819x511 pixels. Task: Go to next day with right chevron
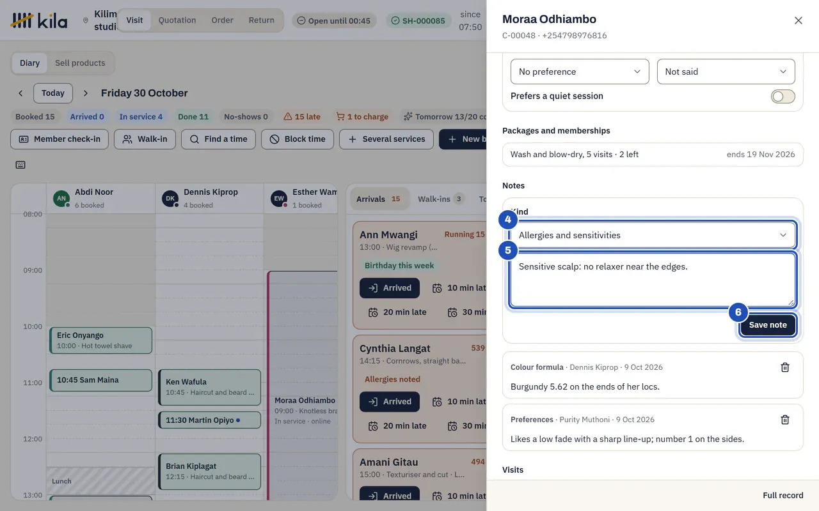click(86, 93)
